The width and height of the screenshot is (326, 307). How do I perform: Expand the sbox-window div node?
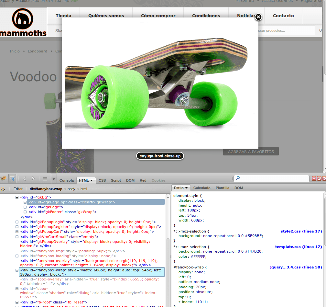pos(17,289)
